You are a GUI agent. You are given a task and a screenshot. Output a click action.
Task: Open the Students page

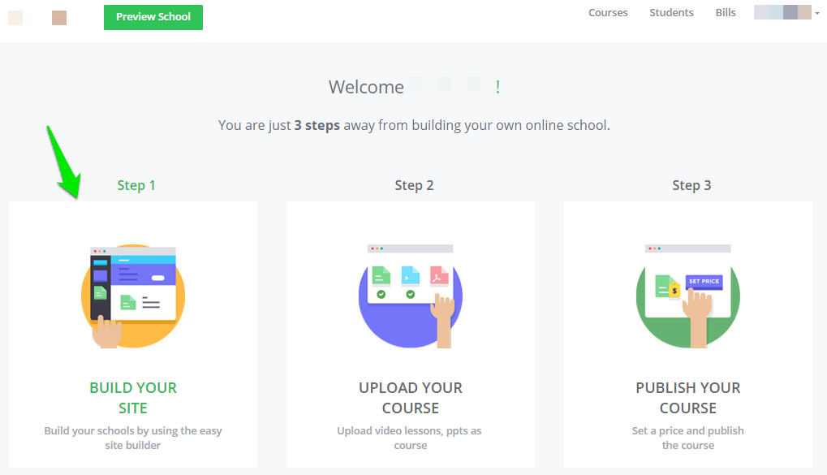[670, 12]
